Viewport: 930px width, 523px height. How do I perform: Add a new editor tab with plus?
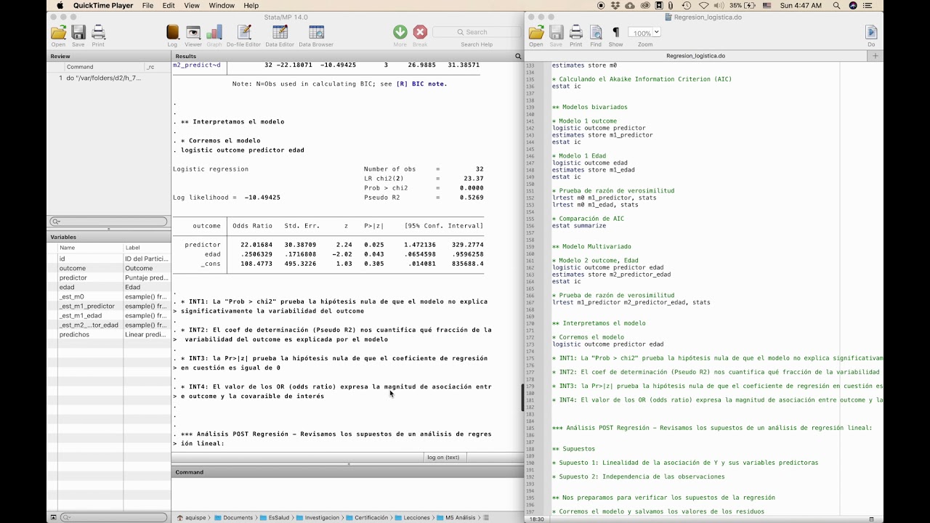pyautogui.click(x=876, y=56)
